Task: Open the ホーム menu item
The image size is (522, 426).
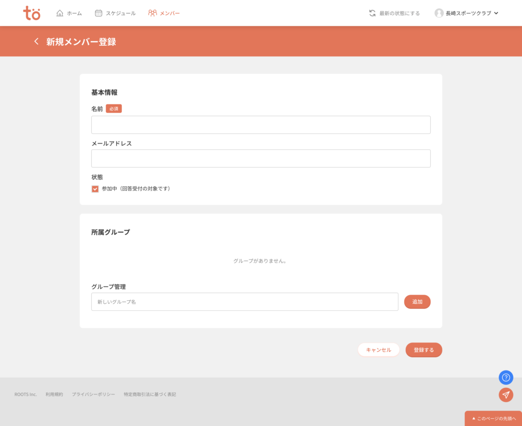Action: pos(69,13)
